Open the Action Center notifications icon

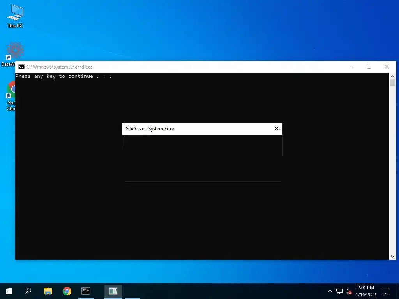386,291
